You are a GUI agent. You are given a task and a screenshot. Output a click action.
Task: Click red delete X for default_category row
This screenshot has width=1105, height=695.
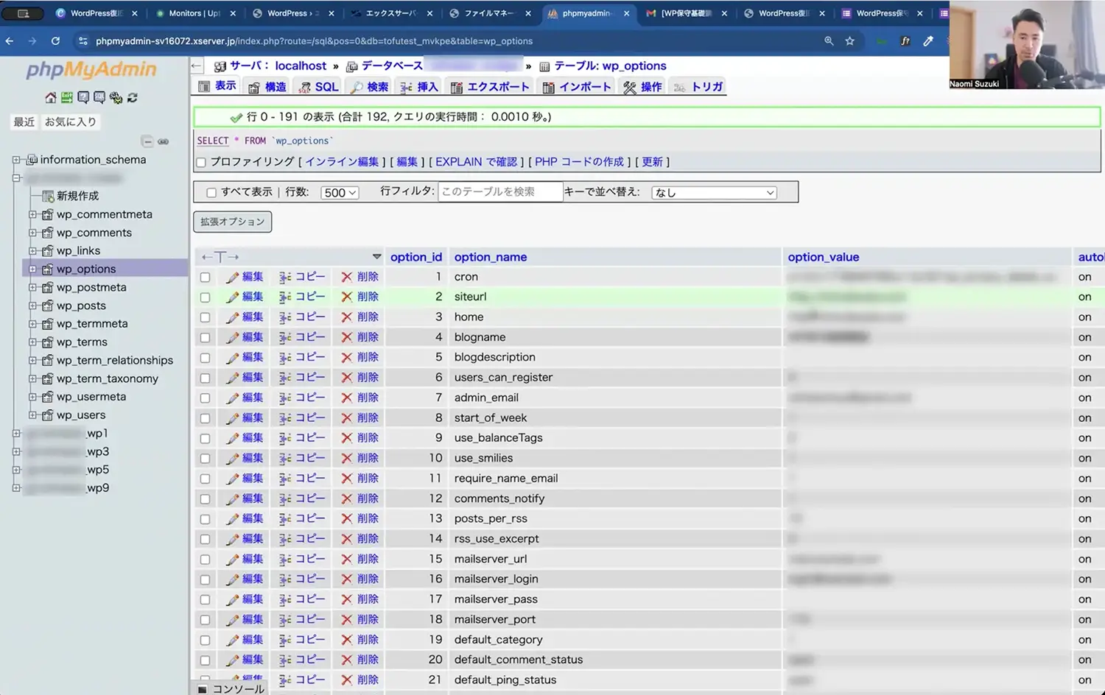click(x=346, y=640)
